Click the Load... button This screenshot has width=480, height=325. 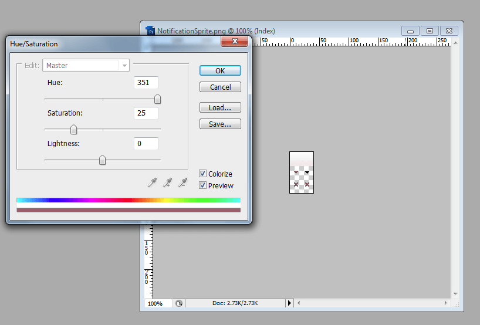(x=220, y=108)
